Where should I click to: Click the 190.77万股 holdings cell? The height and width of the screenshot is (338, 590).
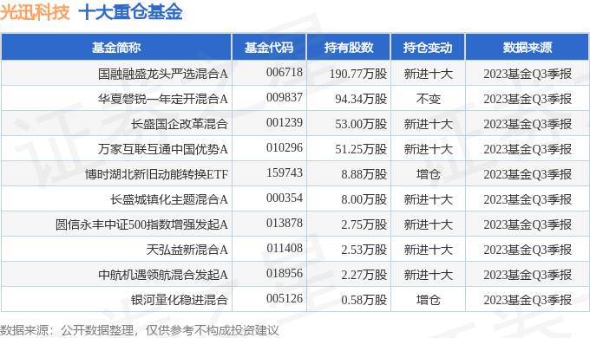pyautogui.click(x=358, y=74)
